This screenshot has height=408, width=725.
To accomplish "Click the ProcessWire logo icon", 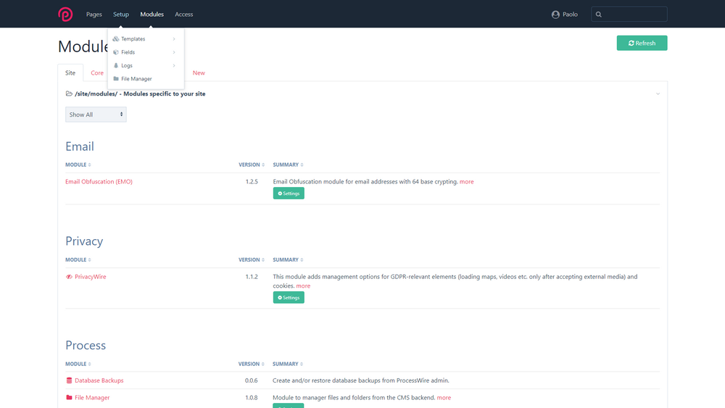I will coord(65,14).
